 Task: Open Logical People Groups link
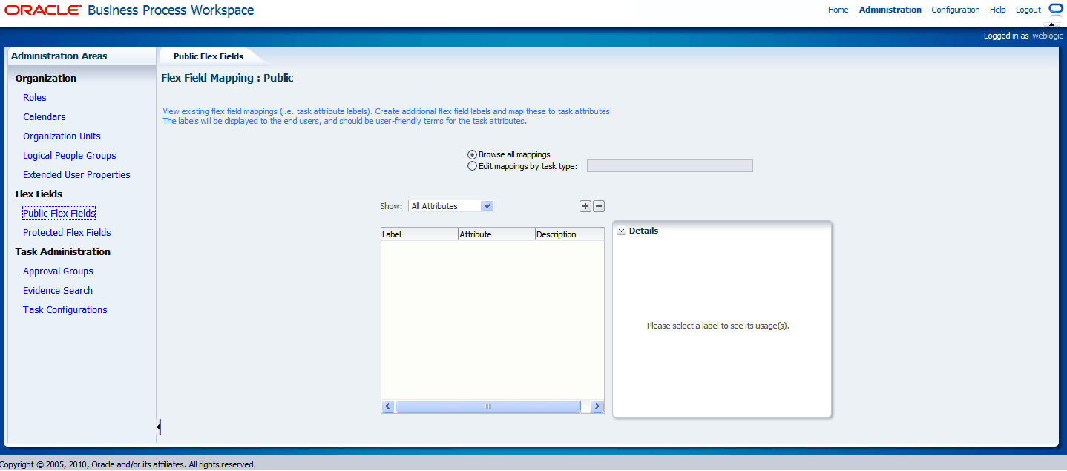(70, 156)
